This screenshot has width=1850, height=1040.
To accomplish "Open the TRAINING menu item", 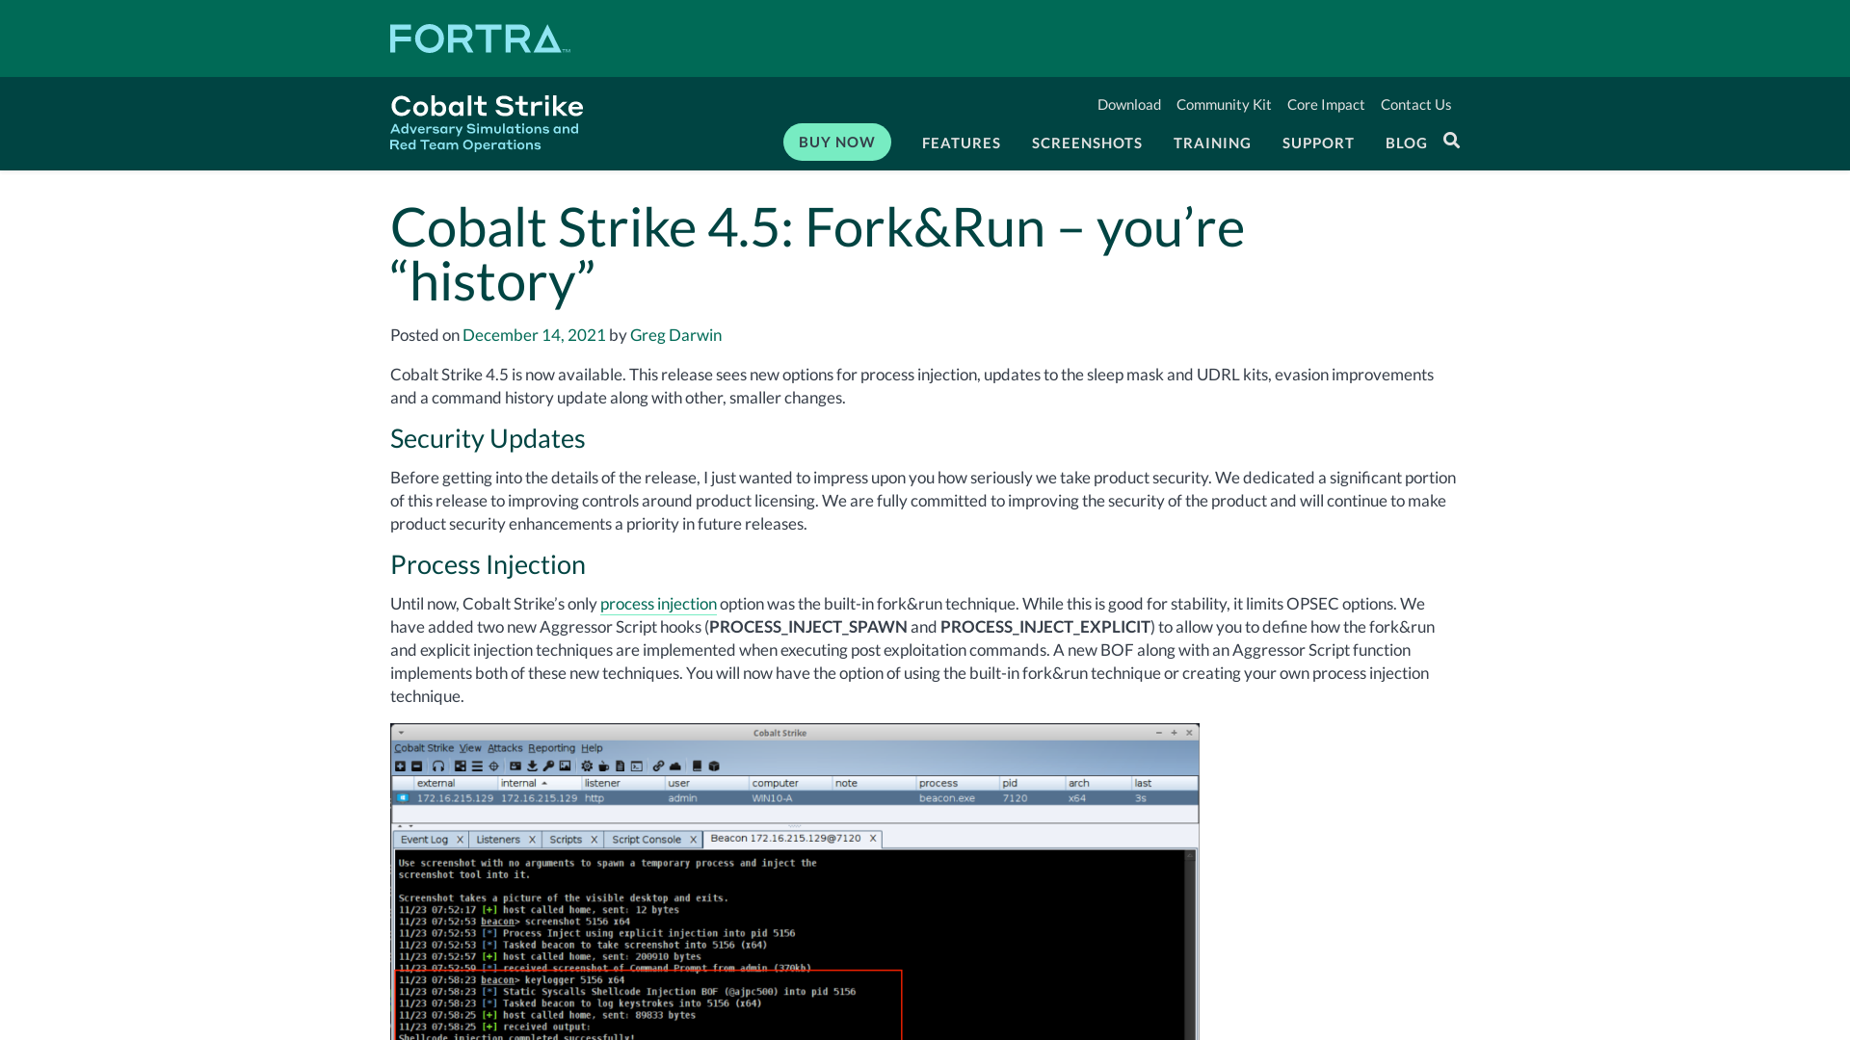I will pos(1212,143).
